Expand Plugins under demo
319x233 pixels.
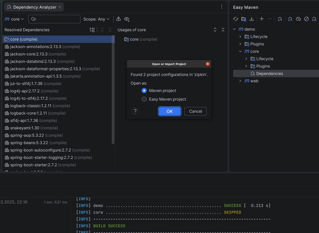click(240, 44)
